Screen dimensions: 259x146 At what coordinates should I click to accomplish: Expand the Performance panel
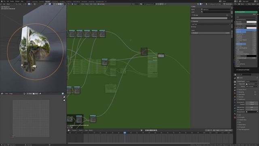click(242, 125)
